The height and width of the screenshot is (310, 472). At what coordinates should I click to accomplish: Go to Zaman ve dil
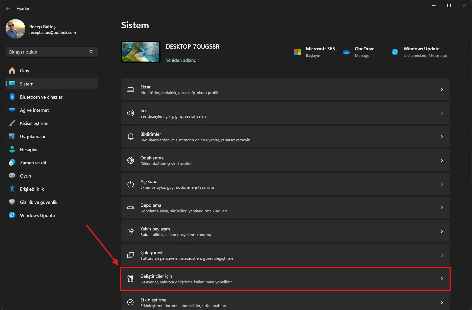[x=52, y=162]
